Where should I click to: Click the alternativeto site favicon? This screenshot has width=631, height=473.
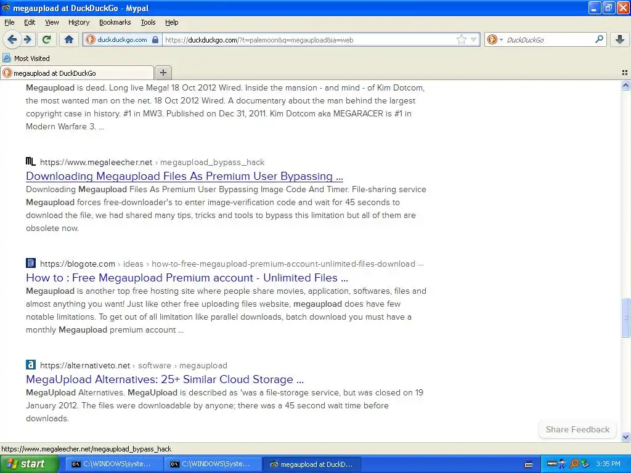tap(31, 365)
